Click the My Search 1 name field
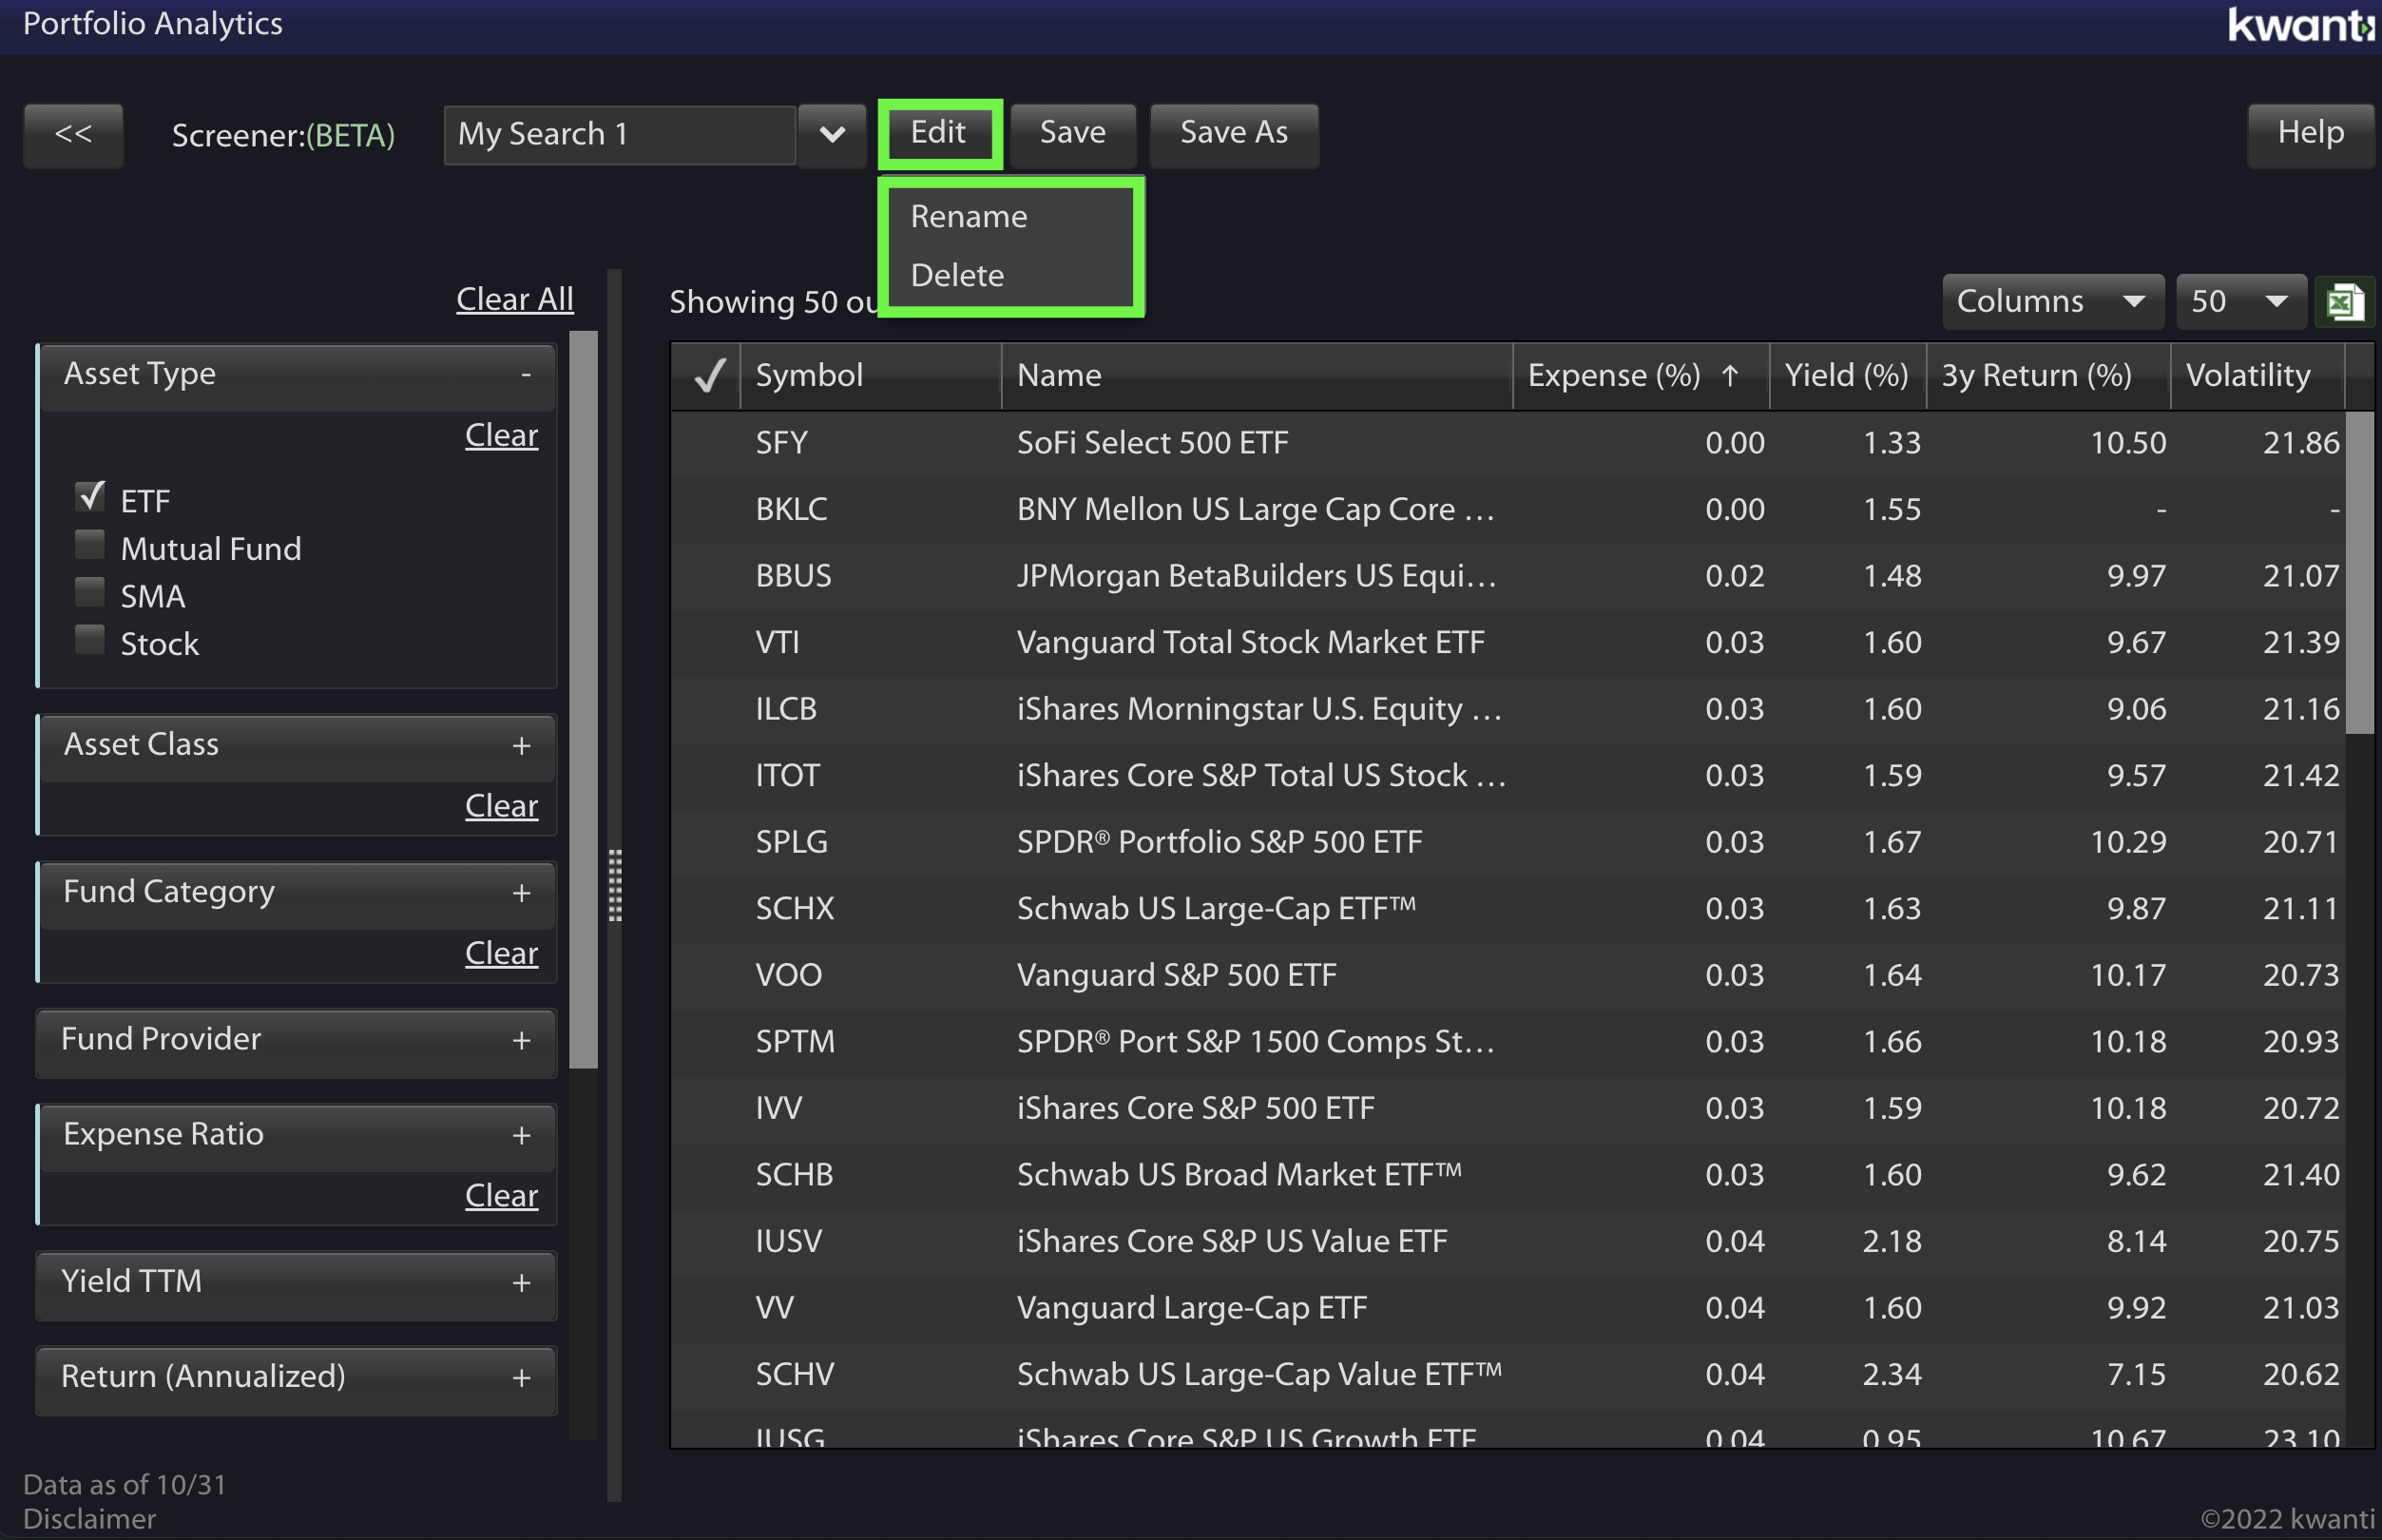Image resolution: width=2382 pixels, height=1540 pixels. [x=620, y=134]
